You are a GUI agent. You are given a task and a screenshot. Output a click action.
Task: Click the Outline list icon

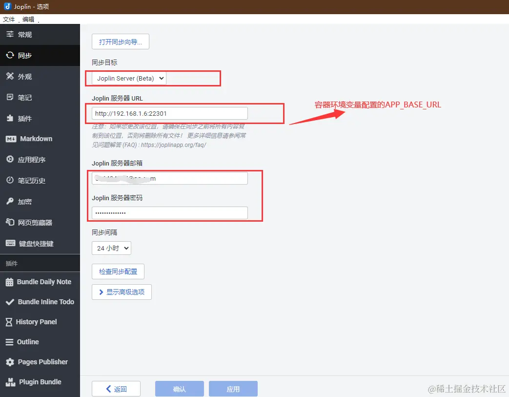pyautogui.click(x=9, y=342)
